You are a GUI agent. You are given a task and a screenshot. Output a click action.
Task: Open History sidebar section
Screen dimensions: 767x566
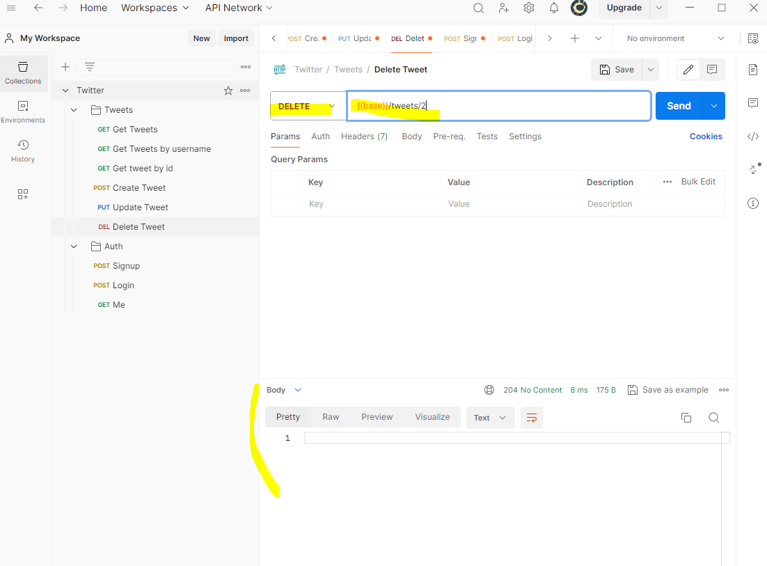23,151
